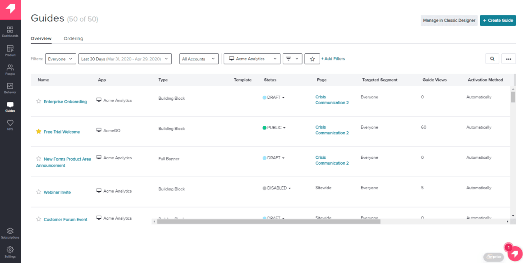Star the Customer Forum Event guide
Viewport: 523px width, 263px height.
click(39, 219)
